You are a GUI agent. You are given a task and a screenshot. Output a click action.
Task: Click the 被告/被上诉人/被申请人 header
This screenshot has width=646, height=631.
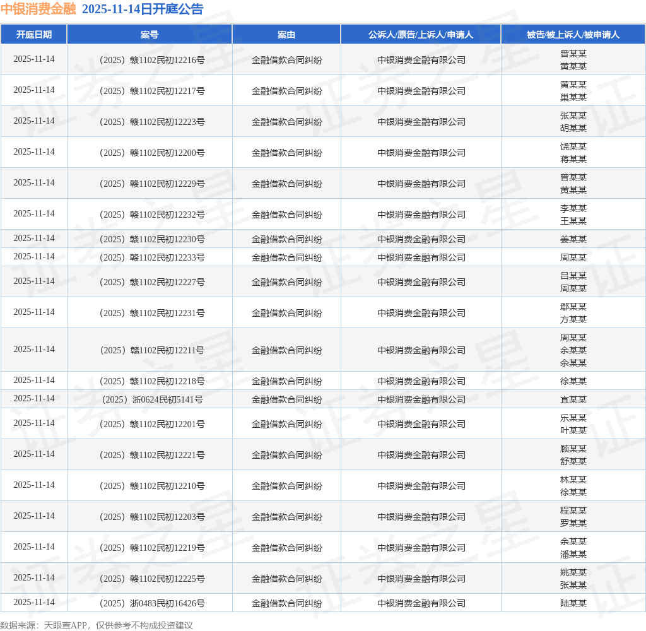click(573, 35)
